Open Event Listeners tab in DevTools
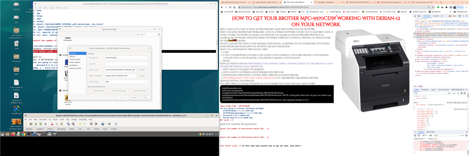This screenshot has width=469, height=156. [x=443, y=90]
